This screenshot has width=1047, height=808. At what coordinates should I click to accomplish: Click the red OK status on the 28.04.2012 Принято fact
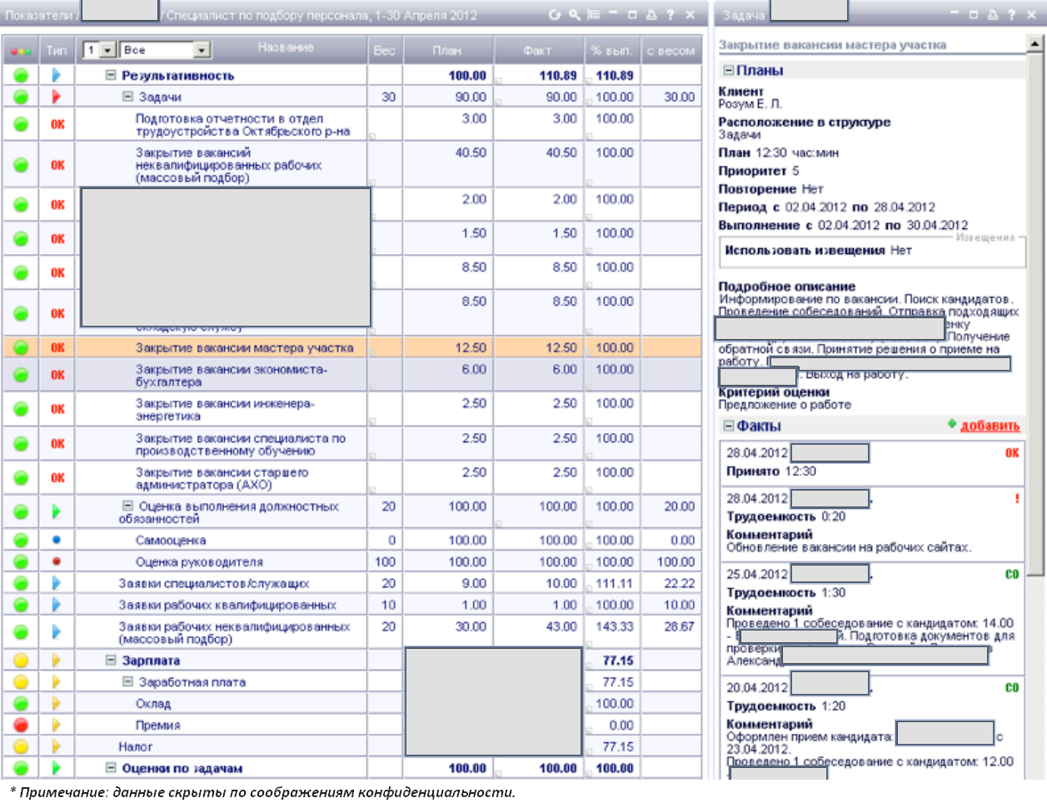pyautogui.click(x=1012, y=453)
